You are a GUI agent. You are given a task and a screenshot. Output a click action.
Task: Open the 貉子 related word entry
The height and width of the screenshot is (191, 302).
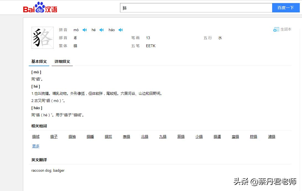[54, 136]
